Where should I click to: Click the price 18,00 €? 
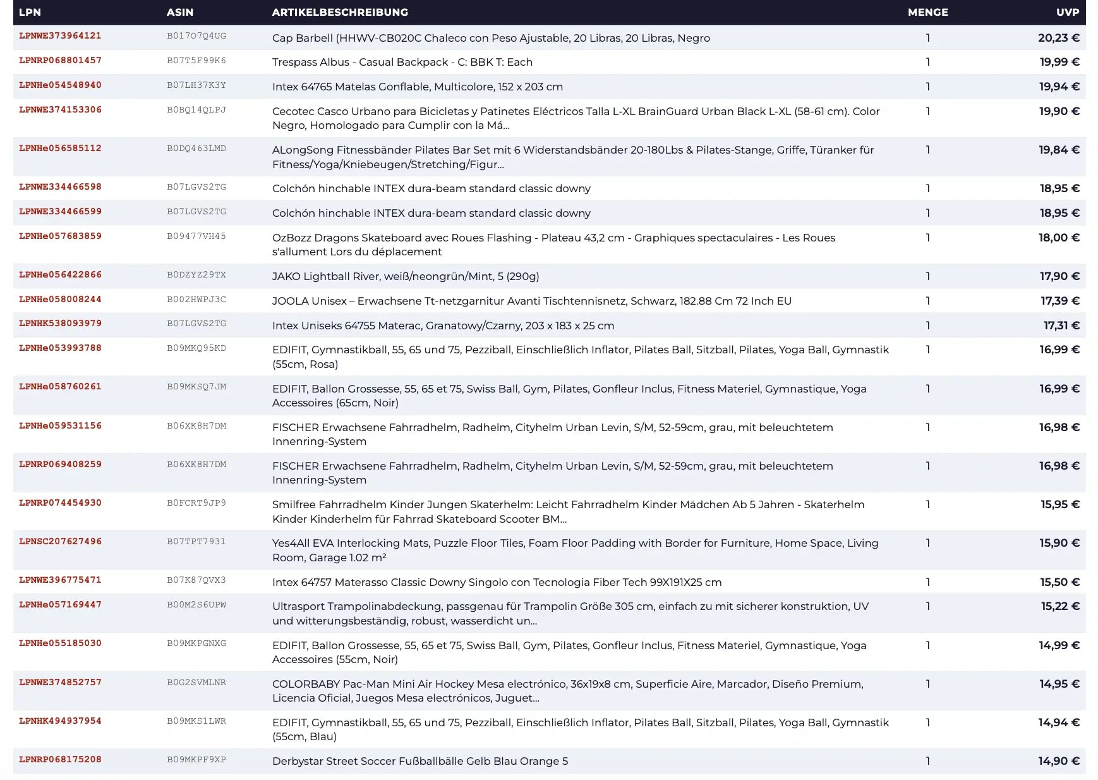1059,238
